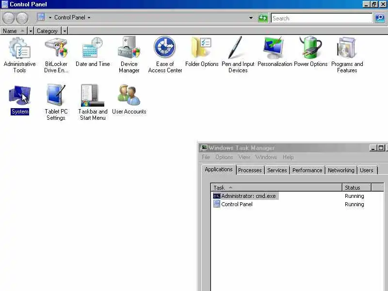388x291 pixels.
Task: Open Task Manager View menu
Action: pos(244,157)
